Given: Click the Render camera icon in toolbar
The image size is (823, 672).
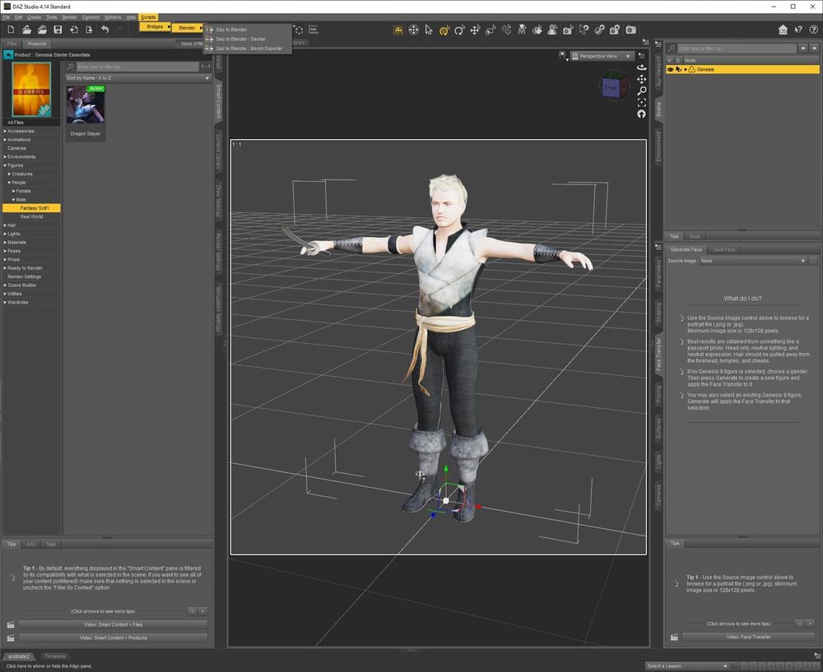Looking at the screenshot, I should tap(630, 30).
